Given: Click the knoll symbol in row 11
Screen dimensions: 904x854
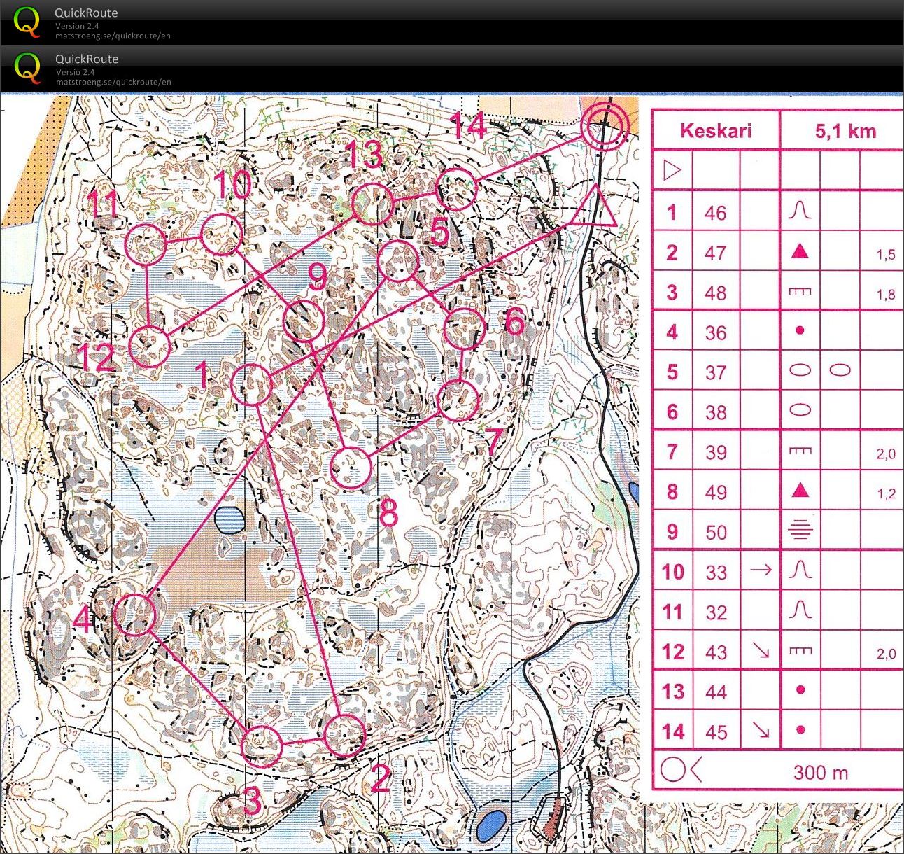Looking at the screenshot, I should click(800, 610).
